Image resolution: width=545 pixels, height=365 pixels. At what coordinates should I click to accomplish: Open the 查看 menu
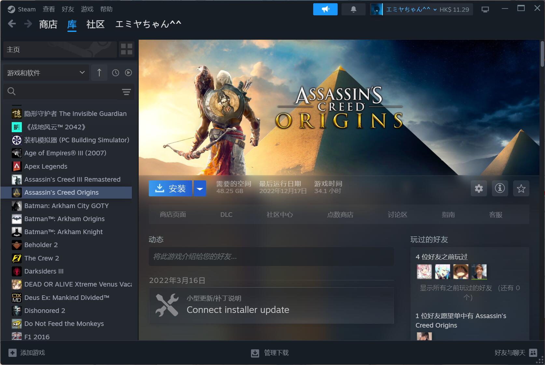(x=49, y=9)
